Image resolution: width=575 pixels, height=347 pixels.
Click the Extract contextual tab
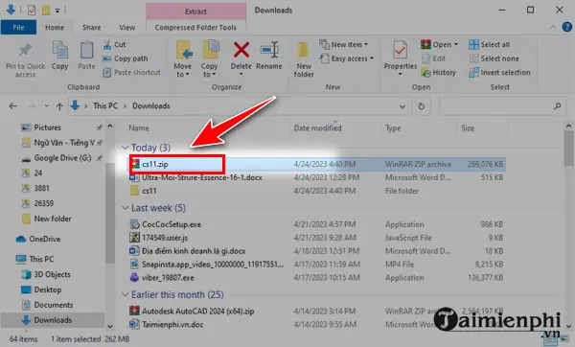(195, 12)
